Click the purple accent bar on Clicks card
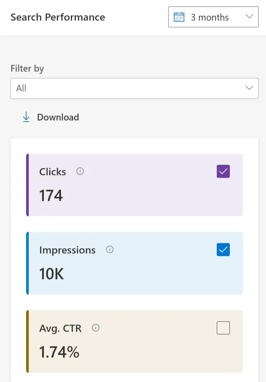Viewport: 266px width, 382px height. (27, 185)
